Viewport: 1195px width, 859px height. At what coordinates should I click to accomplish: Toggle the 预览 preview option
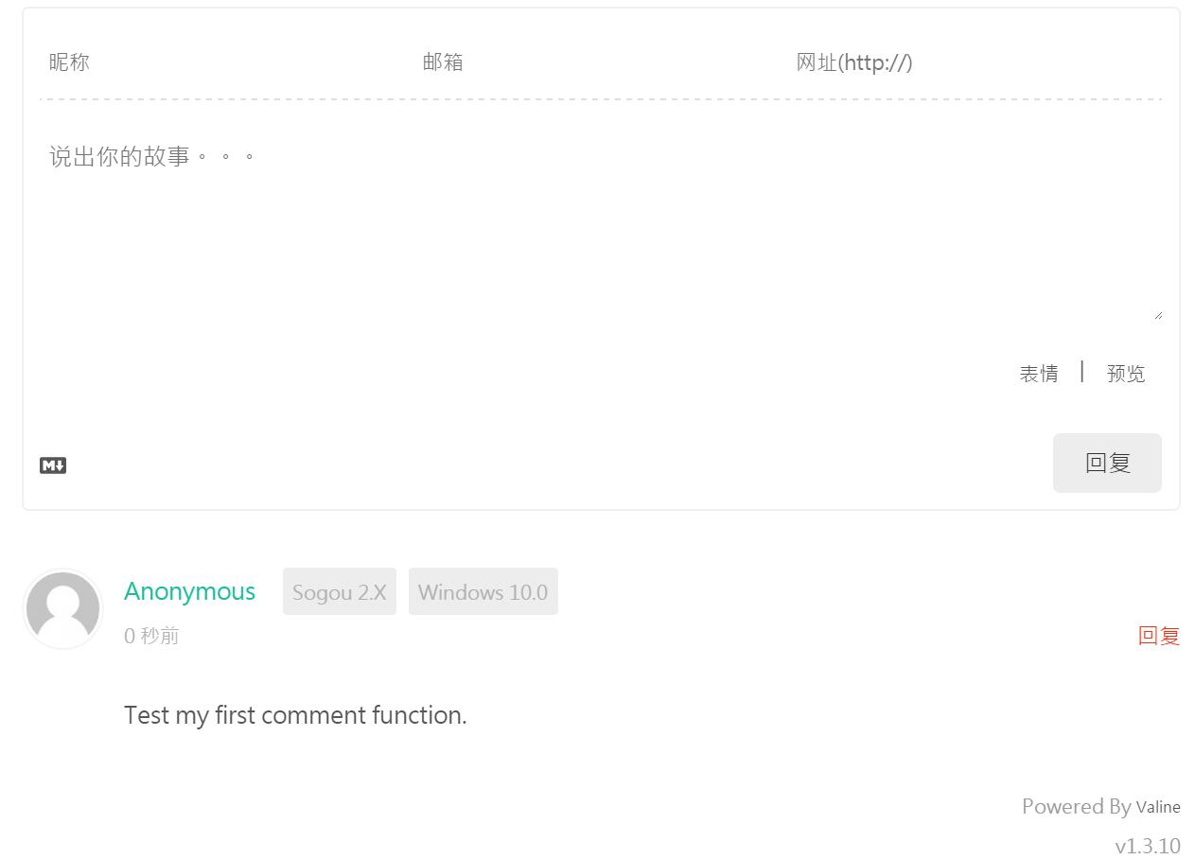click(1126, 374)
